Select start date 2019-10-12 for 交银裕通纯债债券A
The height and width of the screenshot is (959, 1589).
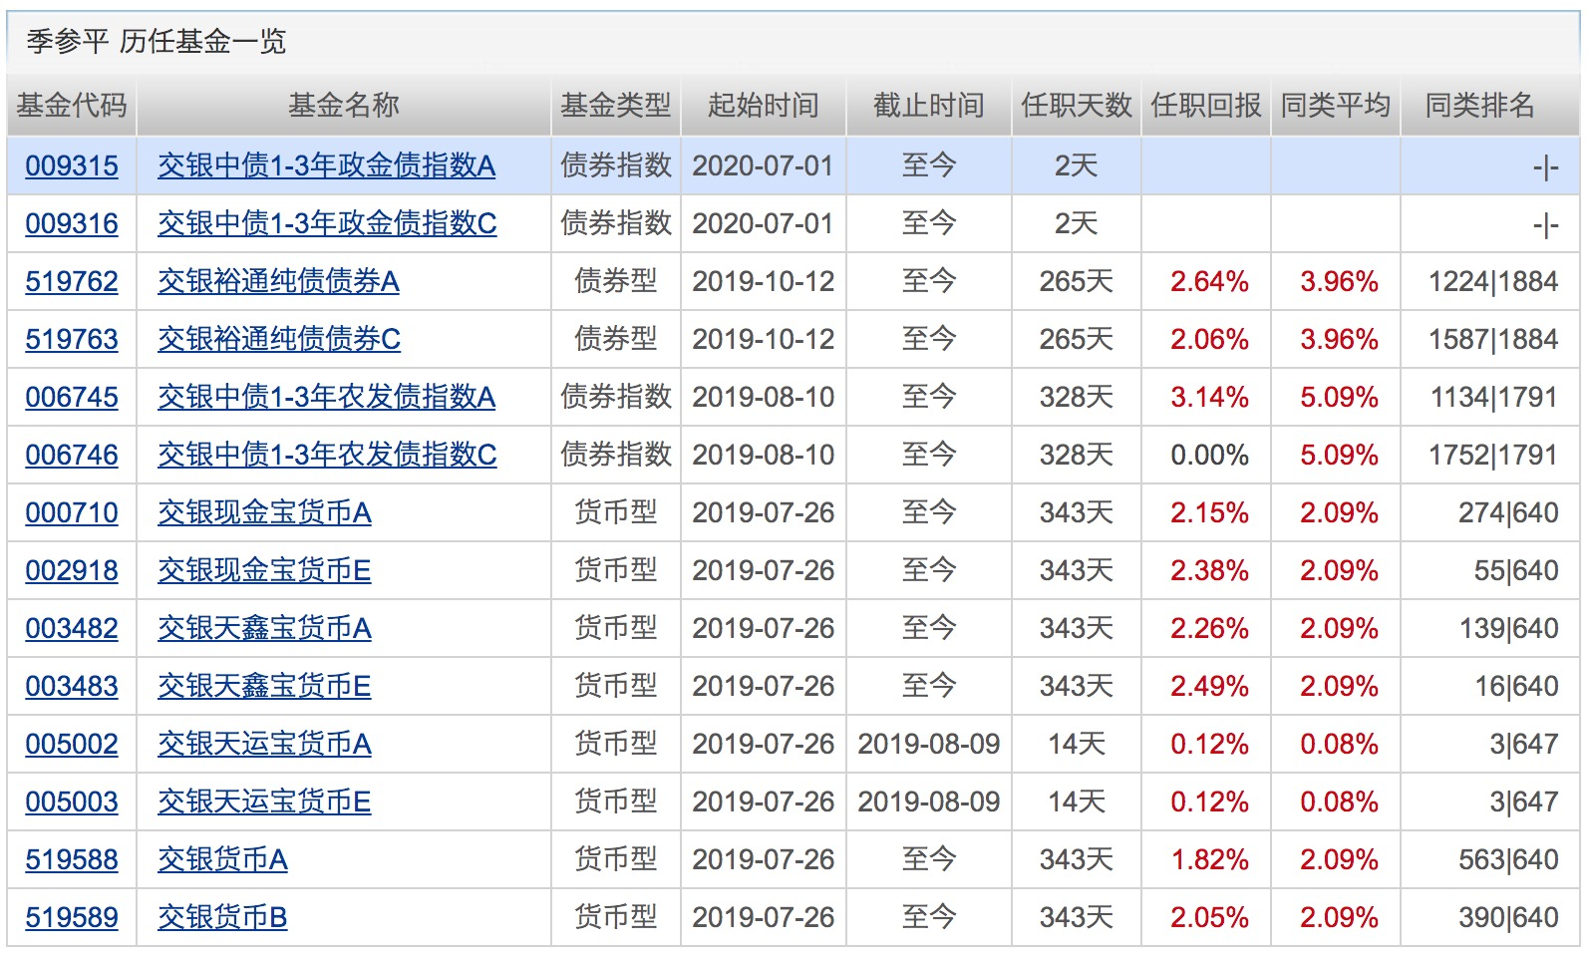click(764, 281)
